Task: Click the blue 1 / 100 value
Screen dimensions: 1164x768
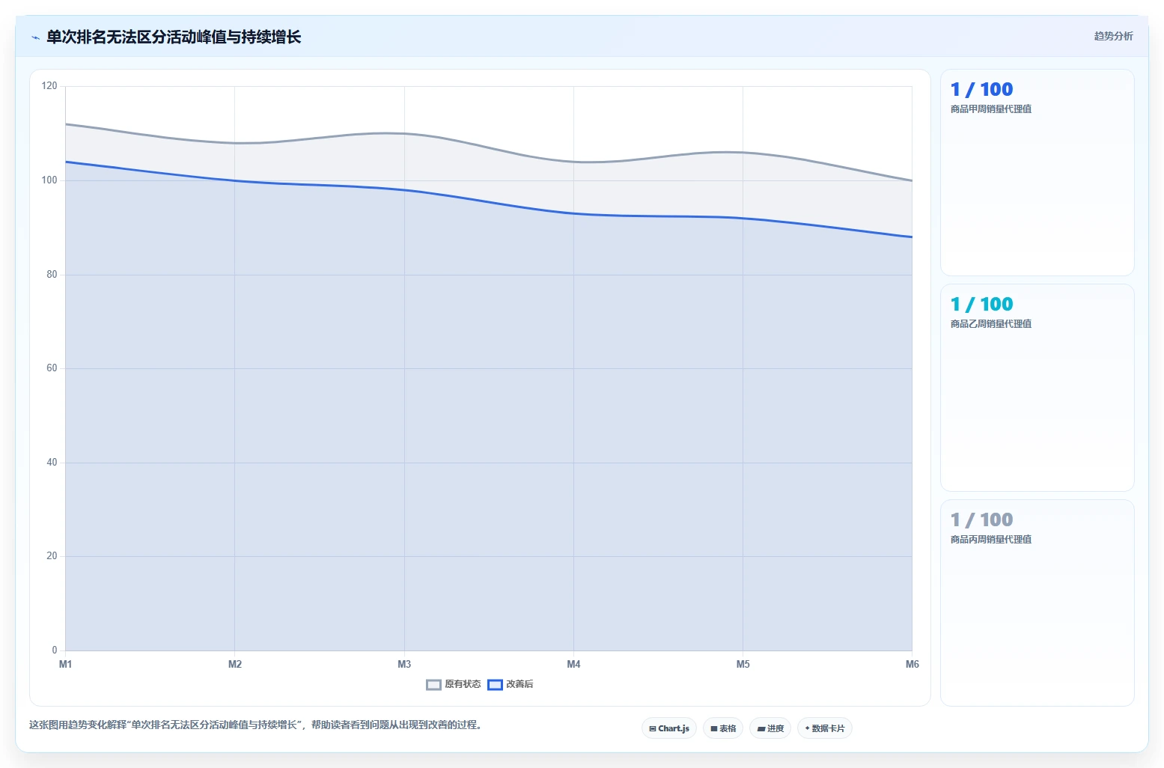Action: coord(981,90)
